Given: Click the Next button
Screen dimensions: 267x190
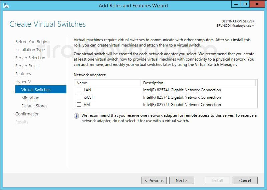Looking at the screenshot, I should pyautogui.click(x=182, y=180).
